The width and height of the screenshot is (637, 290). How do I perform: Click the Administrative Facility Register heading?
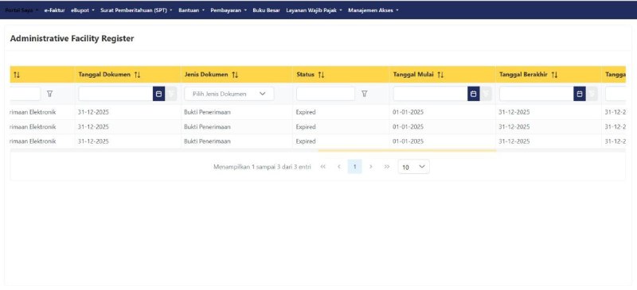click(x=72, y=38)
